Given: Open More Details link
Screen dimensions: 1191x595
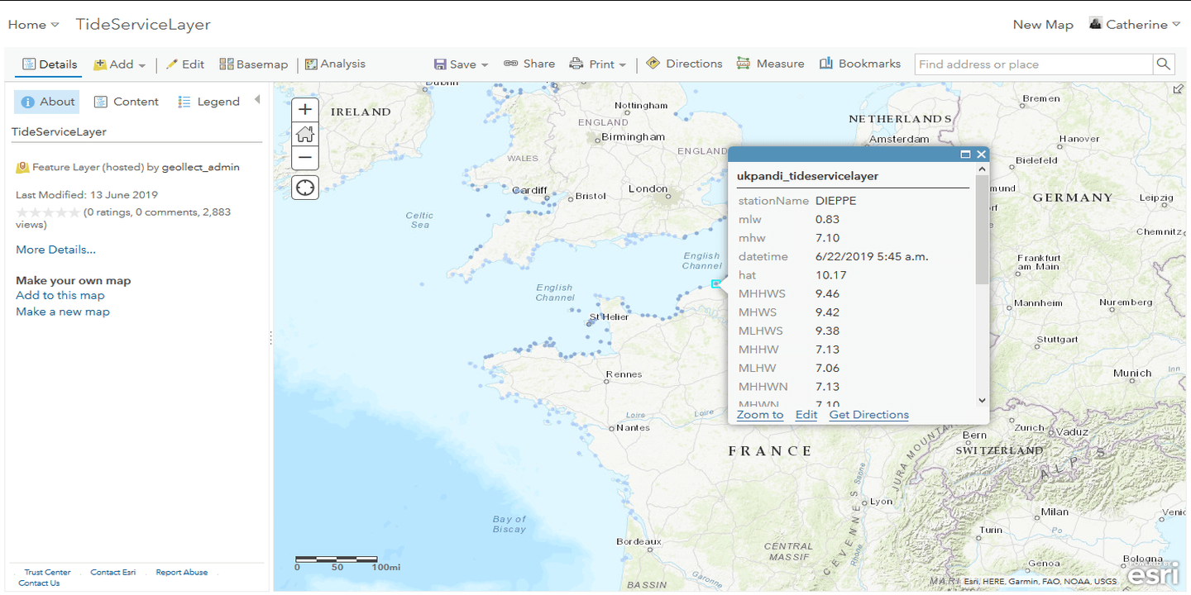Looking at the screenshot, I should tap(55, 250).
